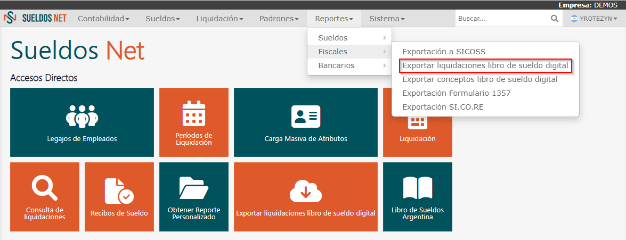Select Exportar liquidaciones libro de sueldo digital menu entry

[x=485, y=65]
